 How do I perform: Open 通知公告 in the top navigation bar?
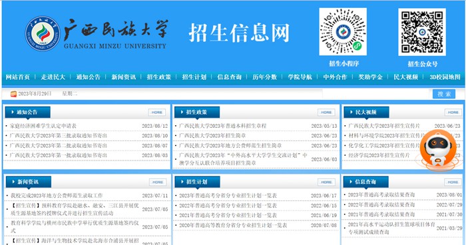pos(89,77)
